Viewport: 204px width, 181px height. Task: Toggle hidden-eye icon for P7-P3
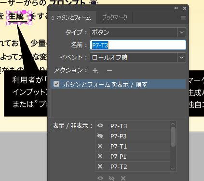[x=100, y=136]
